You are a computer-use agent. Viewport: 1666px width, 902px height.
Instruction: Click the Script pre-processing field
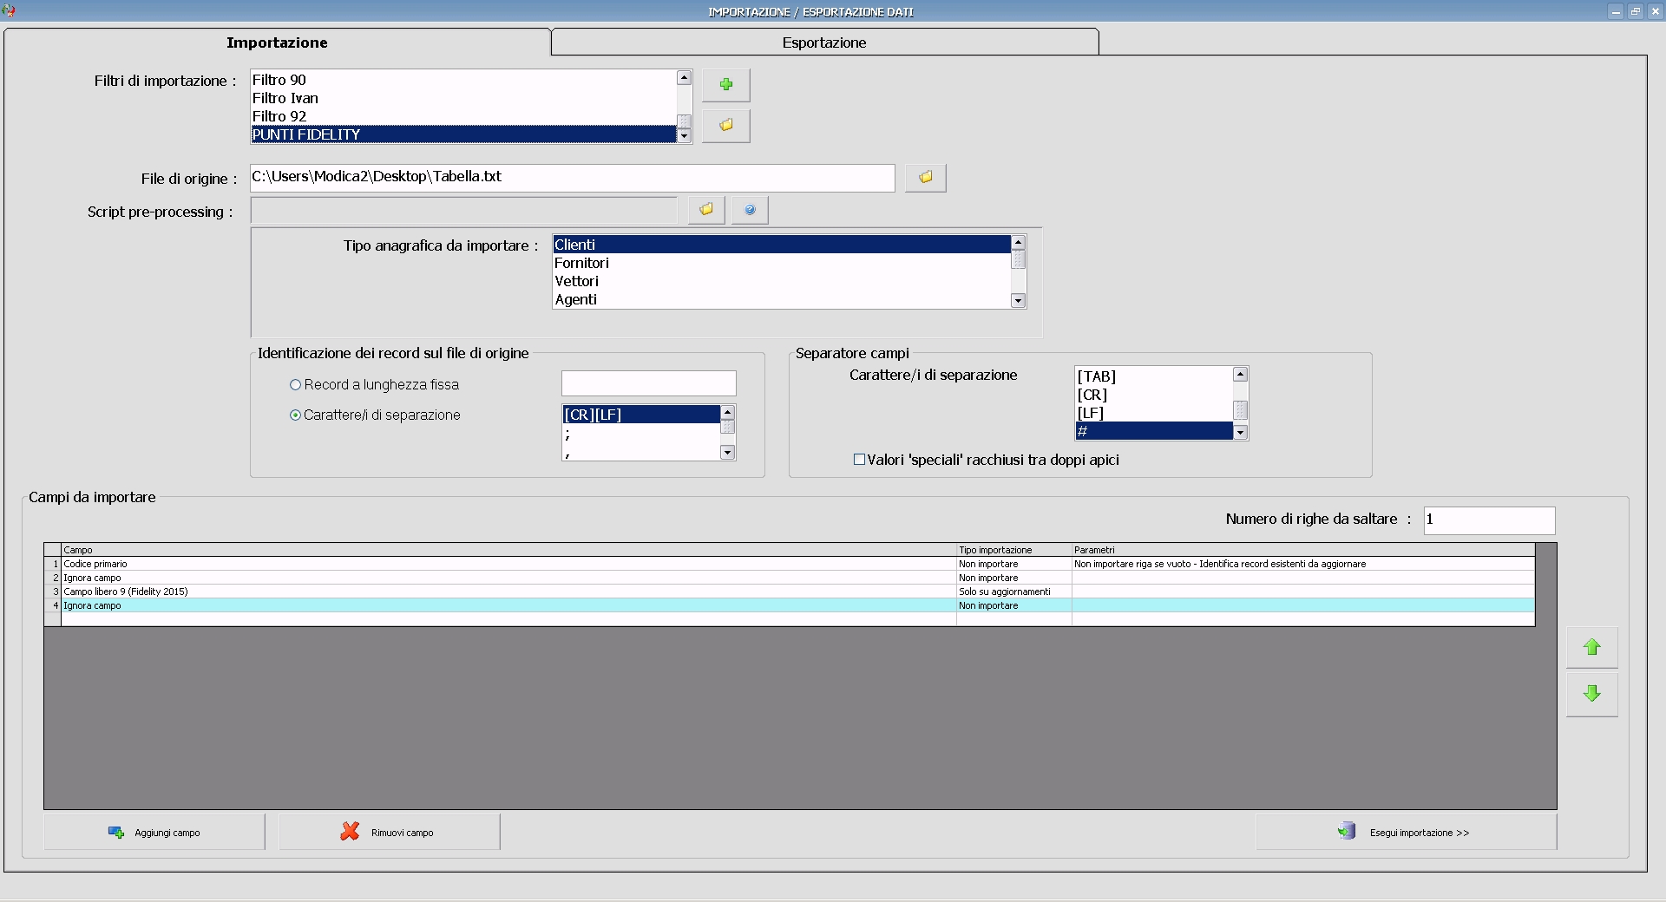pyautogui.click(x=463, y=210)
